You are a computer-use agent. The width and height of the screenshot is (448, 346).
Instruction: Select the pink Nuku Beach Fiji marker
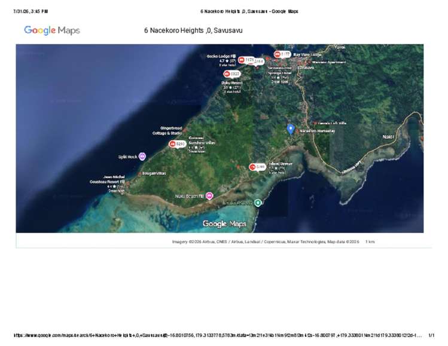pyautogui.click(x=209, y=196)
